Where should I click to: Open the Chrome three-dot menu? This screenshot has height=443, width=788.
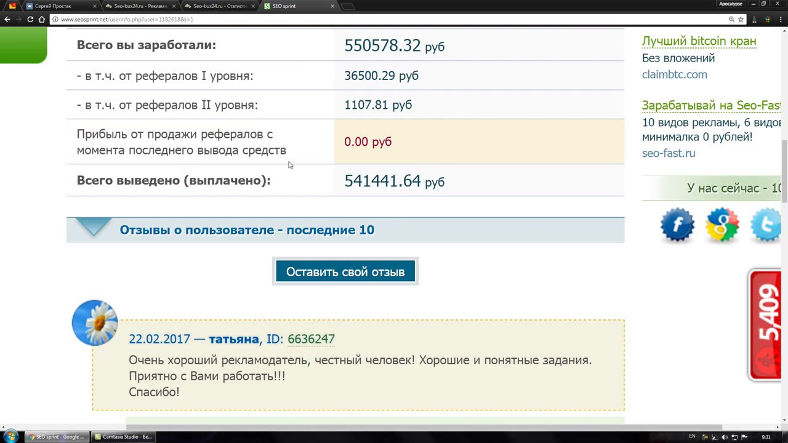[x=780, y=19]
